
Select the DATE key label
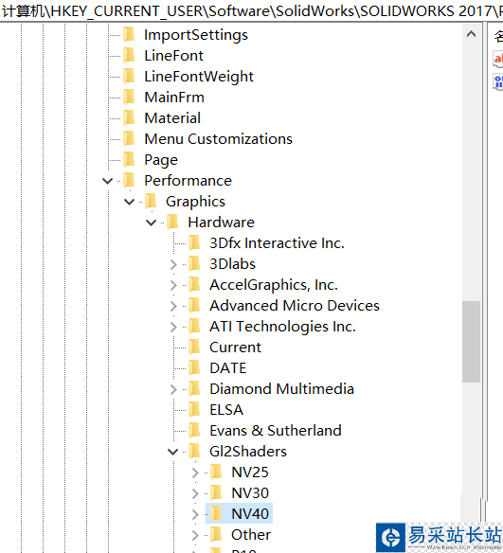pyautogui.click(x=228, y=367)
